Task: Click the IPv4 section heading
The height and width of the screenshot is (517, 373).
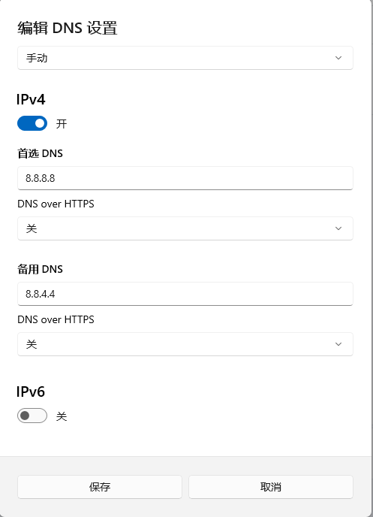Action: tap(31, 100)
